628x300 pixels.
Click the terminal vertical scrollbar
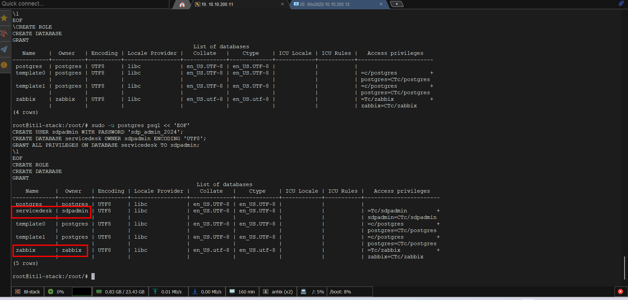pyautogui.click(x=624, y=268)
